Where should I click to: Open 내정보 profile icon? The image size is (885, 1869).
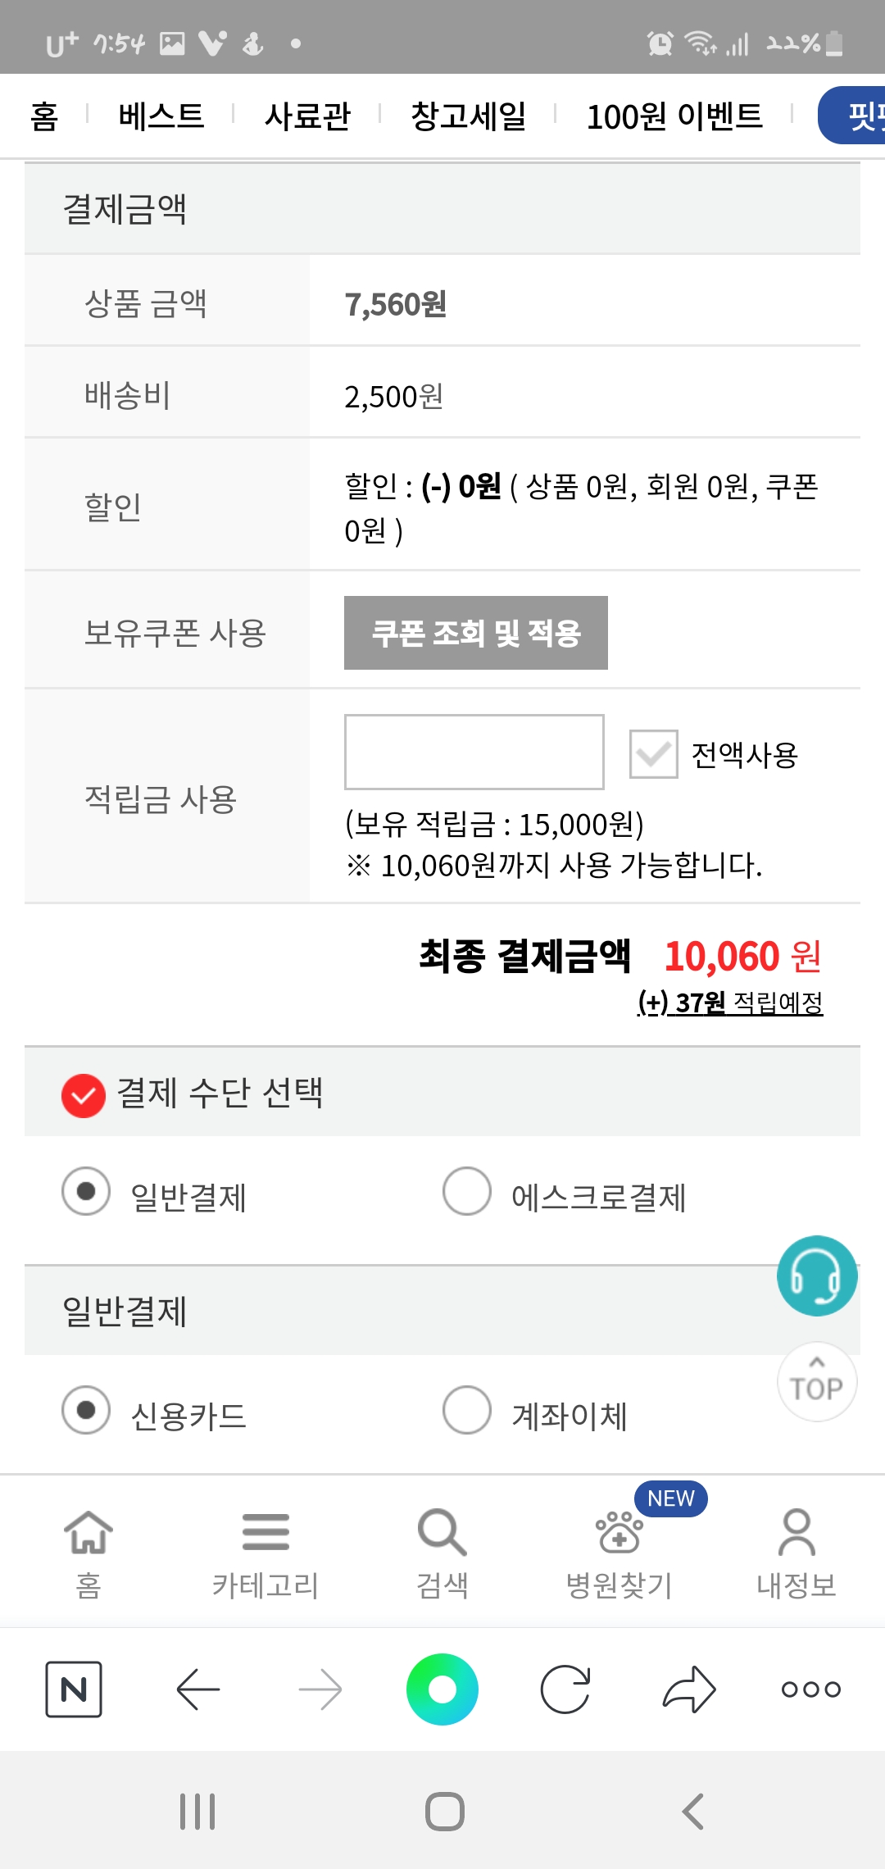click(x=796, y=1531)
